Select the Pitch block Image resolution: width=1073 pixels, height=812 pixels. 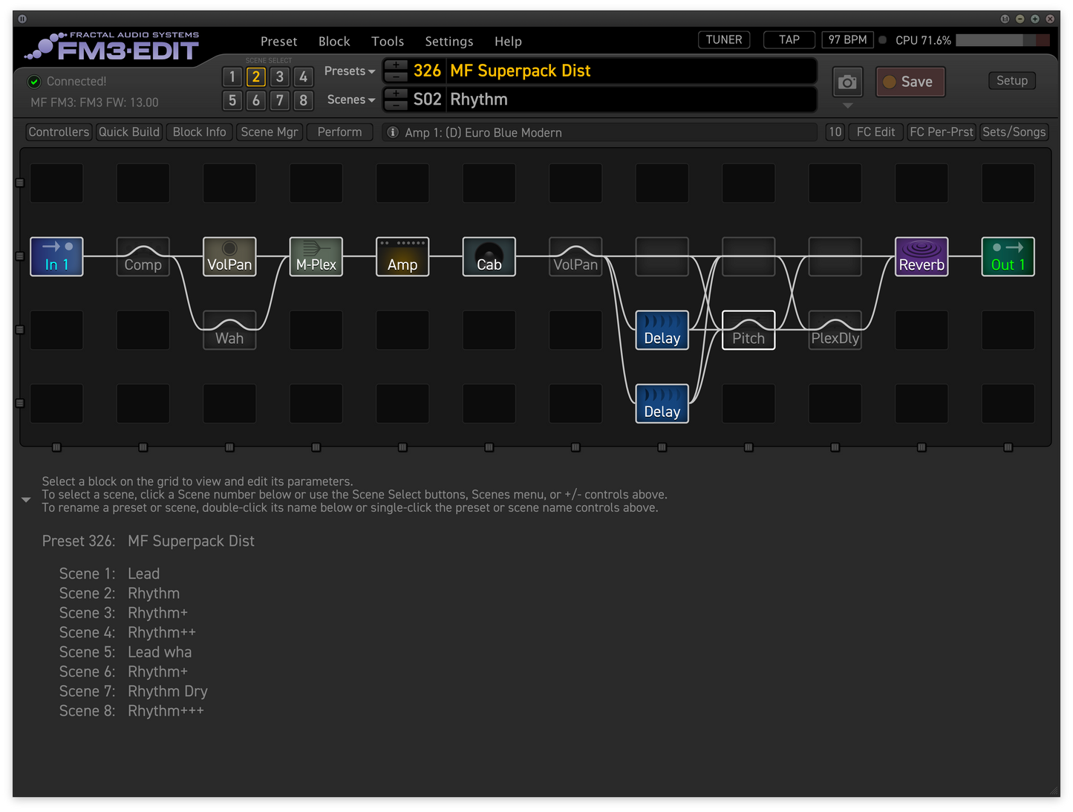749,330
